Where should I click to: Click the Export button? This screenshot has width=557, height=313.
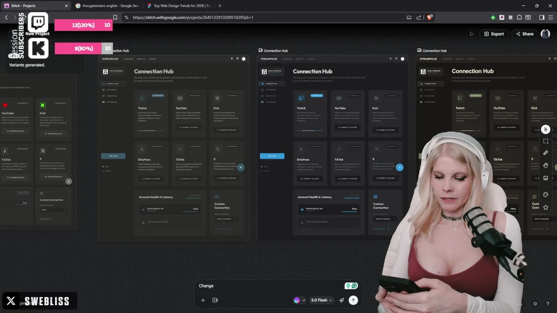(x=494, y=34)
